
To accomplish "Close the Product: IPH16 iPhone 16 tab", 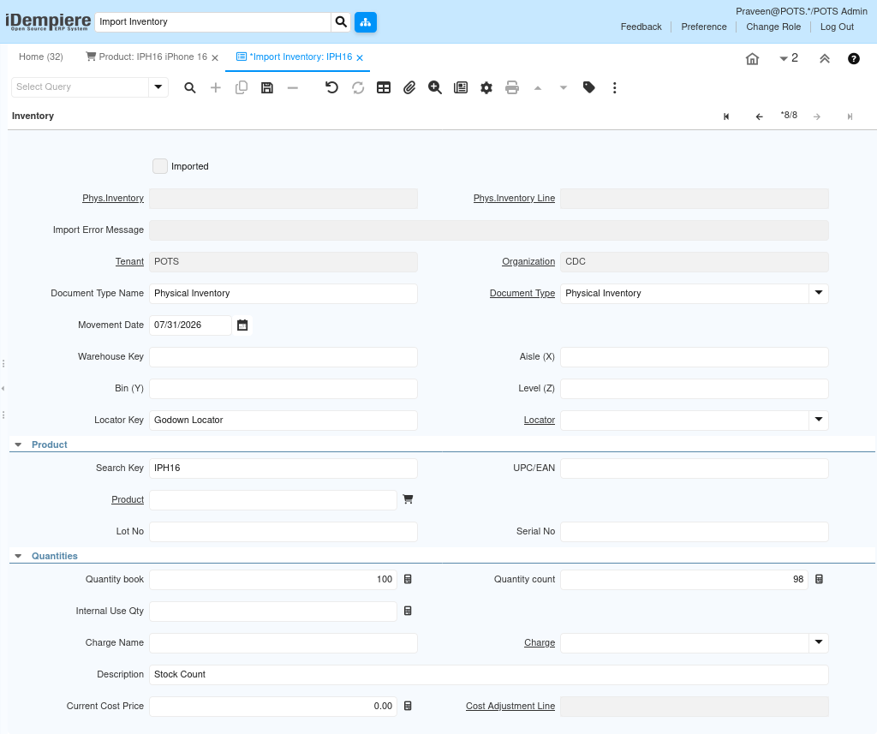I will pos(215,57).
